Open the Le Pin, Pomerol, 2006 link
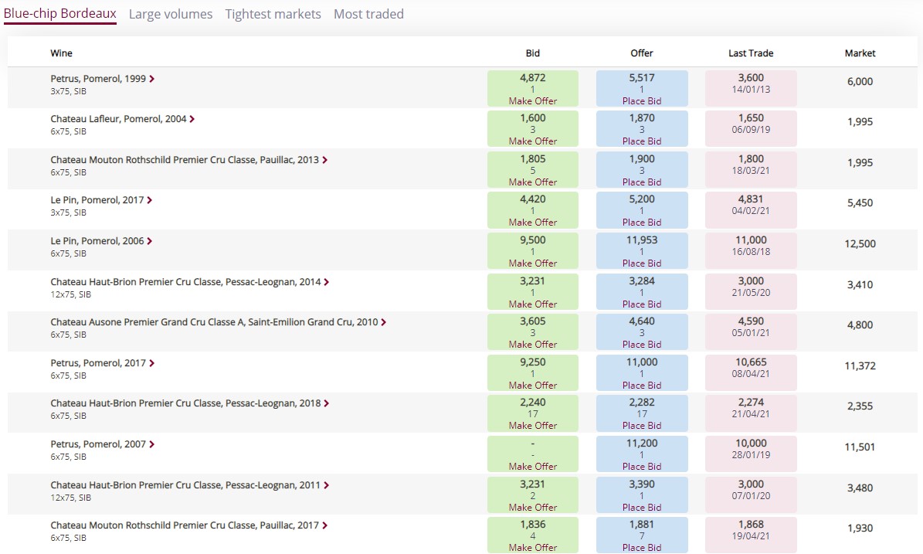The width and height of the screenshot is (923, 554). pos(97,241)
